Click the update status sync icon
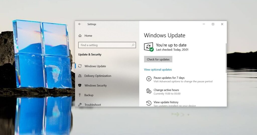Screen dimensions: 257x135 pos(148,47)
